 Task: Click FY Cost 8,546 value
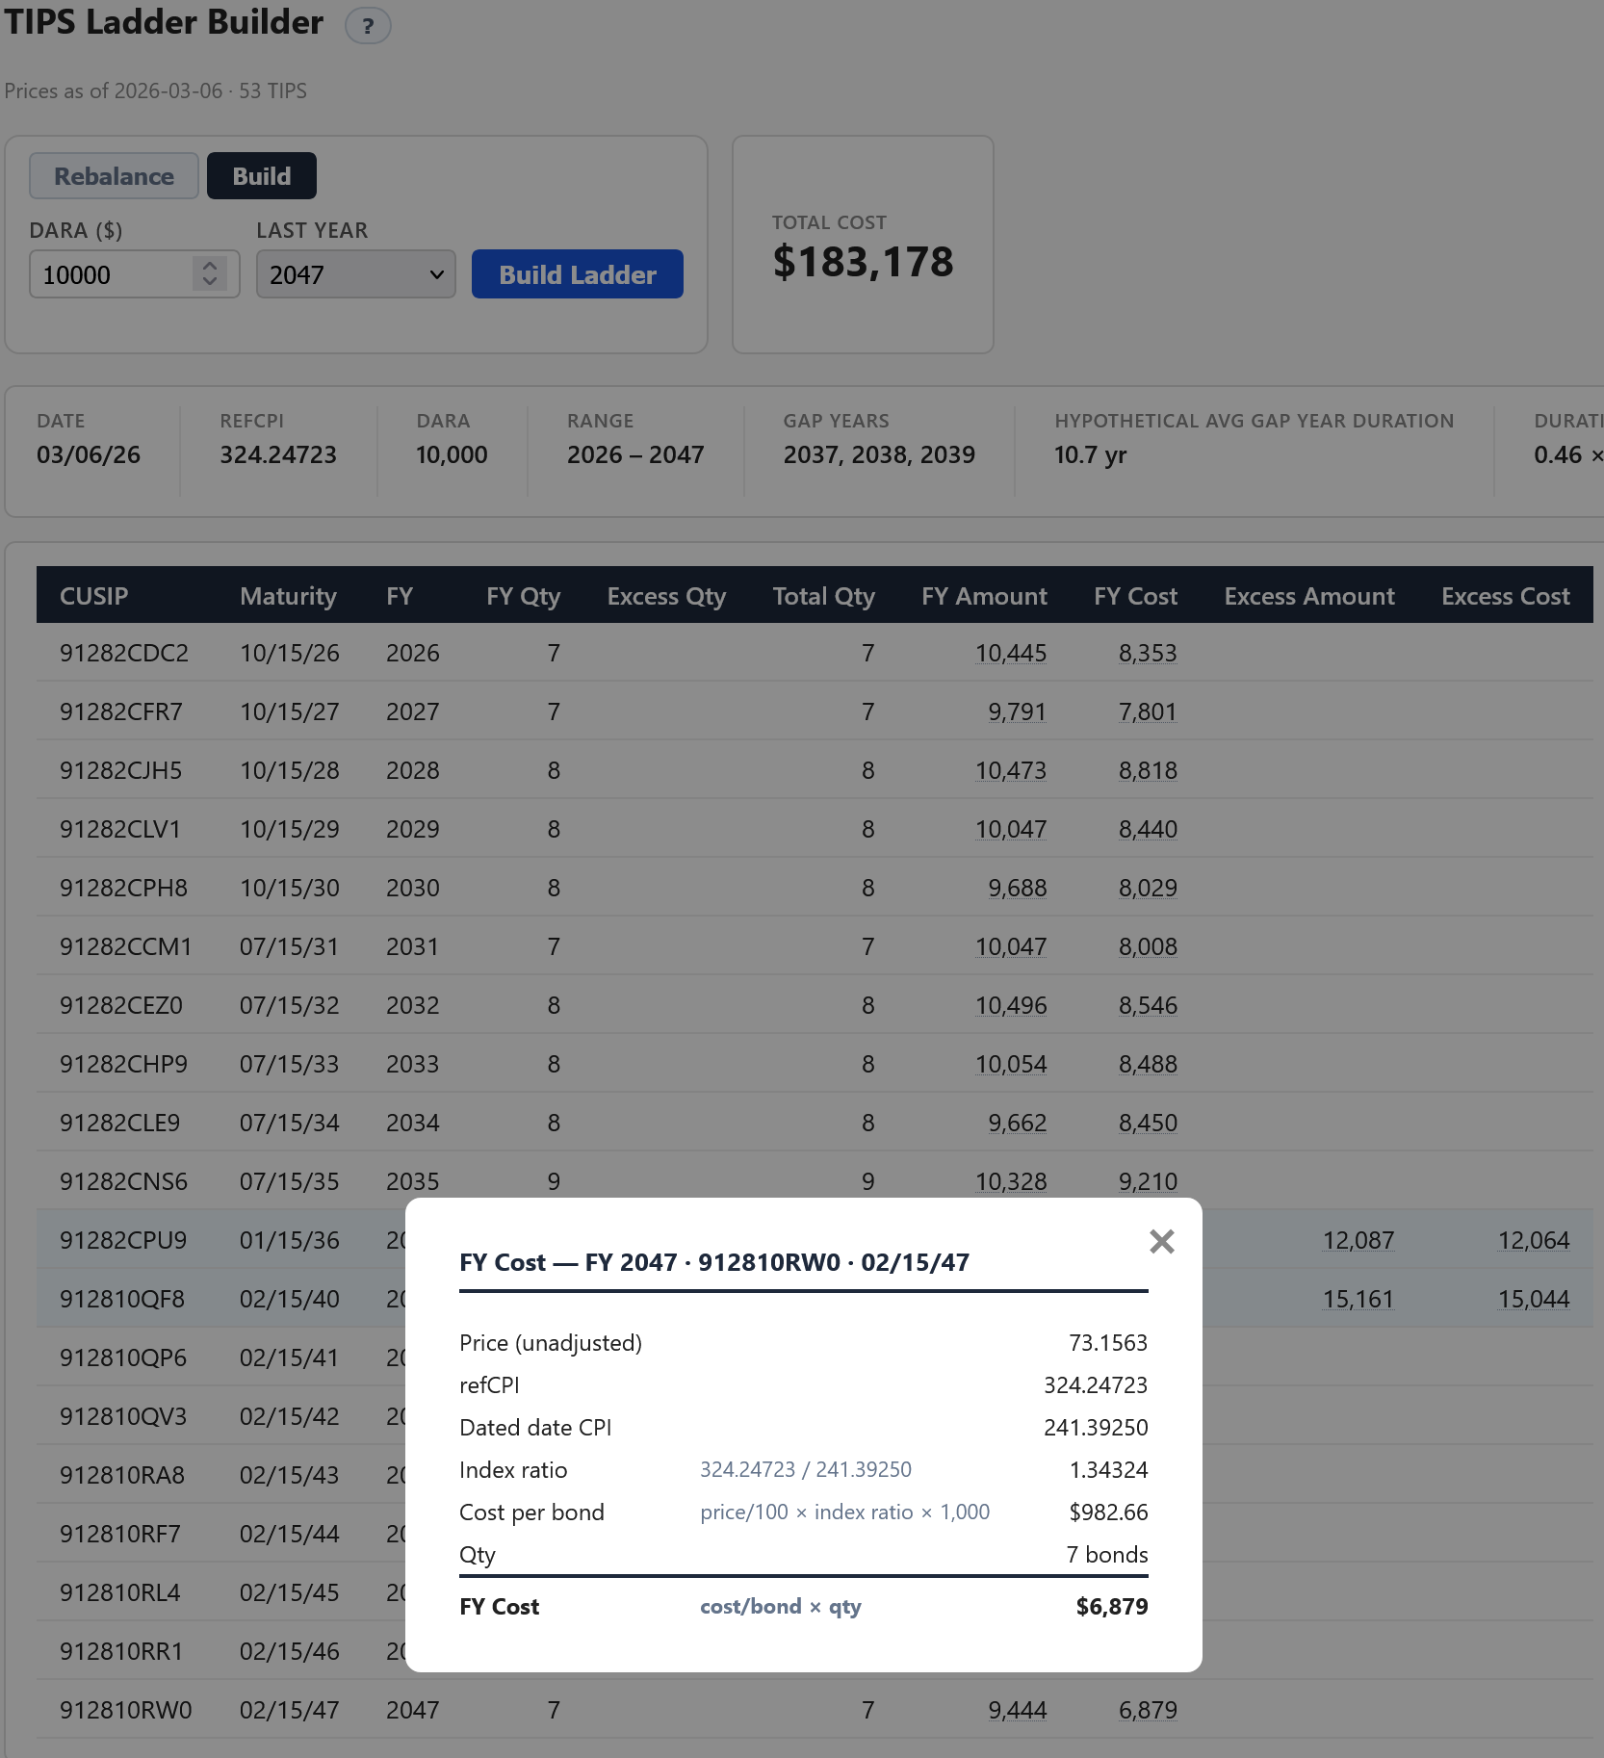[1148, 1005]
